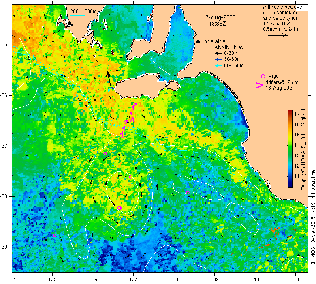
Task: Click the 17-Aug-2008 date text
Action: [x=219, y=17]
